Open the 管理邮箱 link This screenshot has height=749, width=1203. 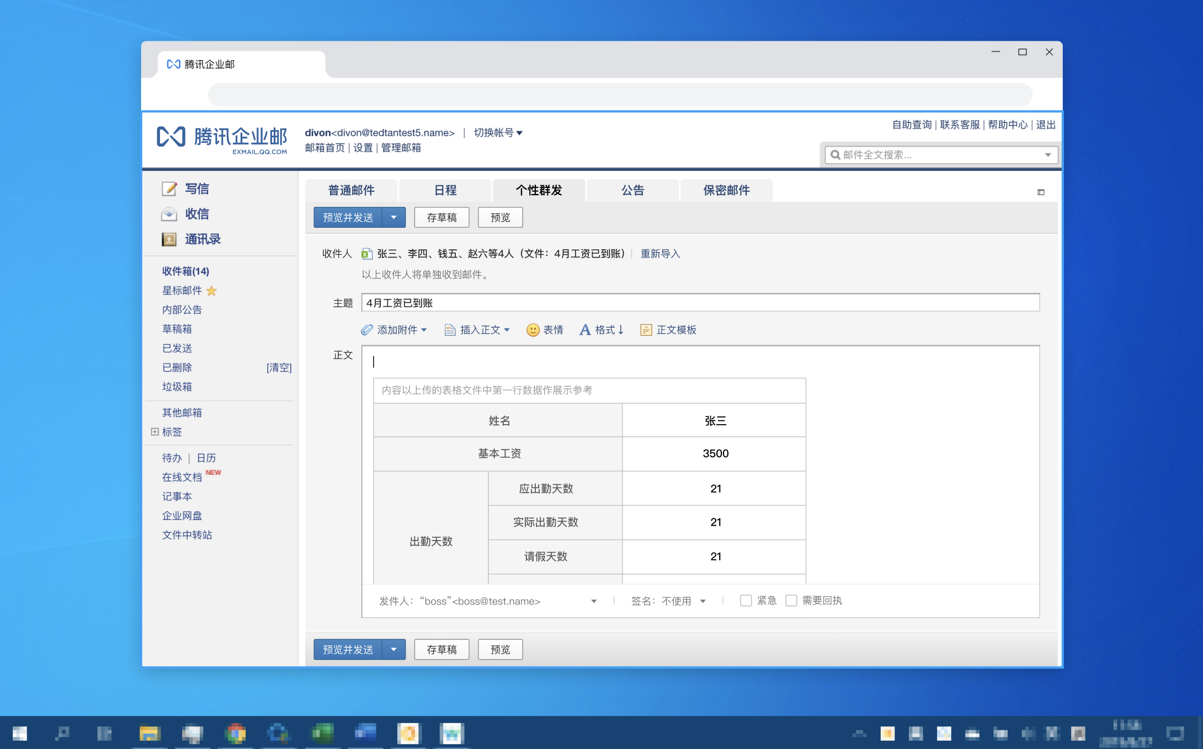coord(401,148)
